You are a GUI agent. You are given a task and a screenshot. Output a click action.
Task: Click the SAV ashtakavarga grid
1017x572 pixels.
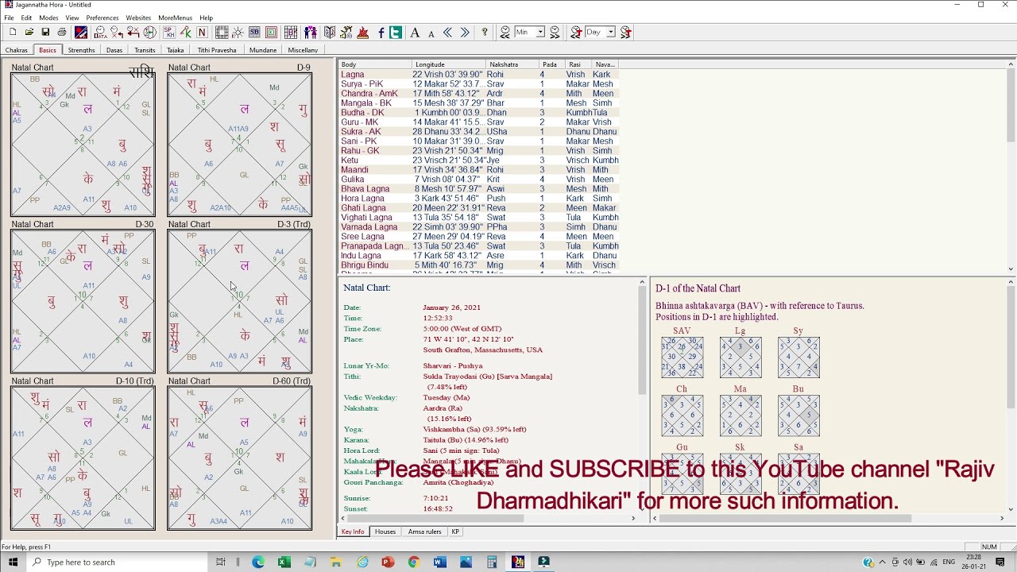coord(682,357)
